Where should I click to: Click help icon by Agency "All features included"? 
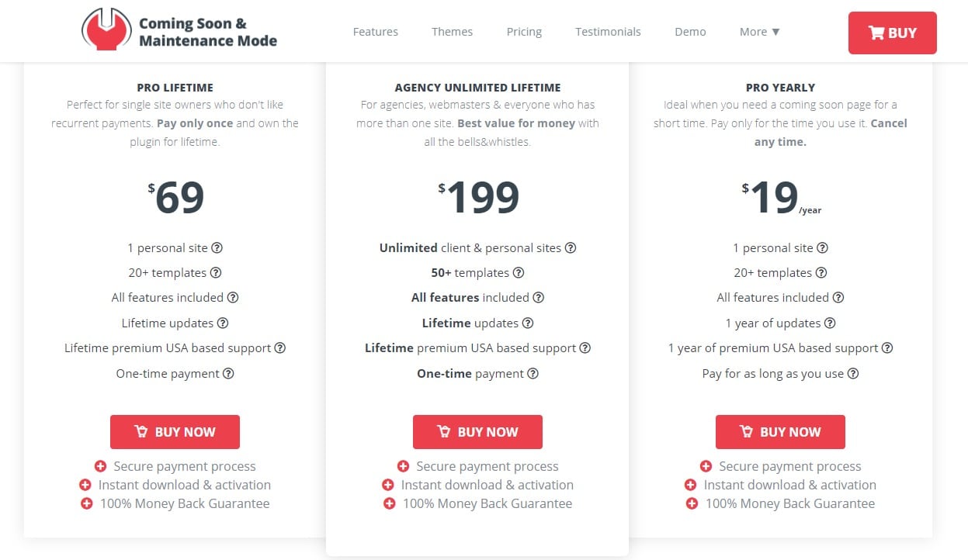tap(539, 298)
